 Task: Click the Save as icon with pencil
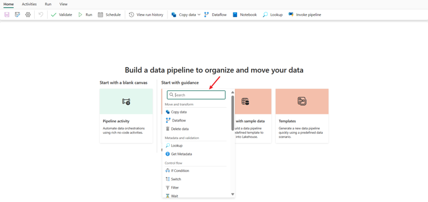click(18, 15)
